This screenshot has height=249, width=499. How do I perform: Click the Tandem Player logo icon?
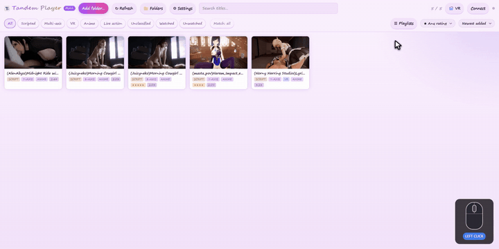pos(7,8)
